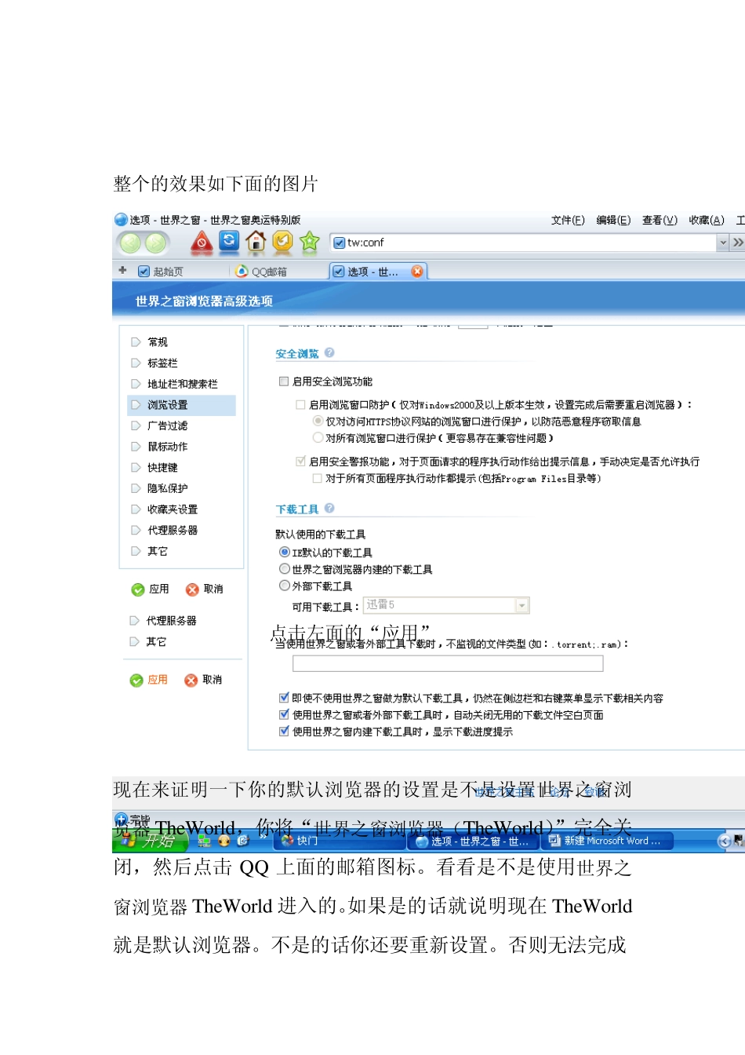Go to the home page icon
Image resolution: width=745 pixels, height=1055 pixels.
[x=256, y=241]
